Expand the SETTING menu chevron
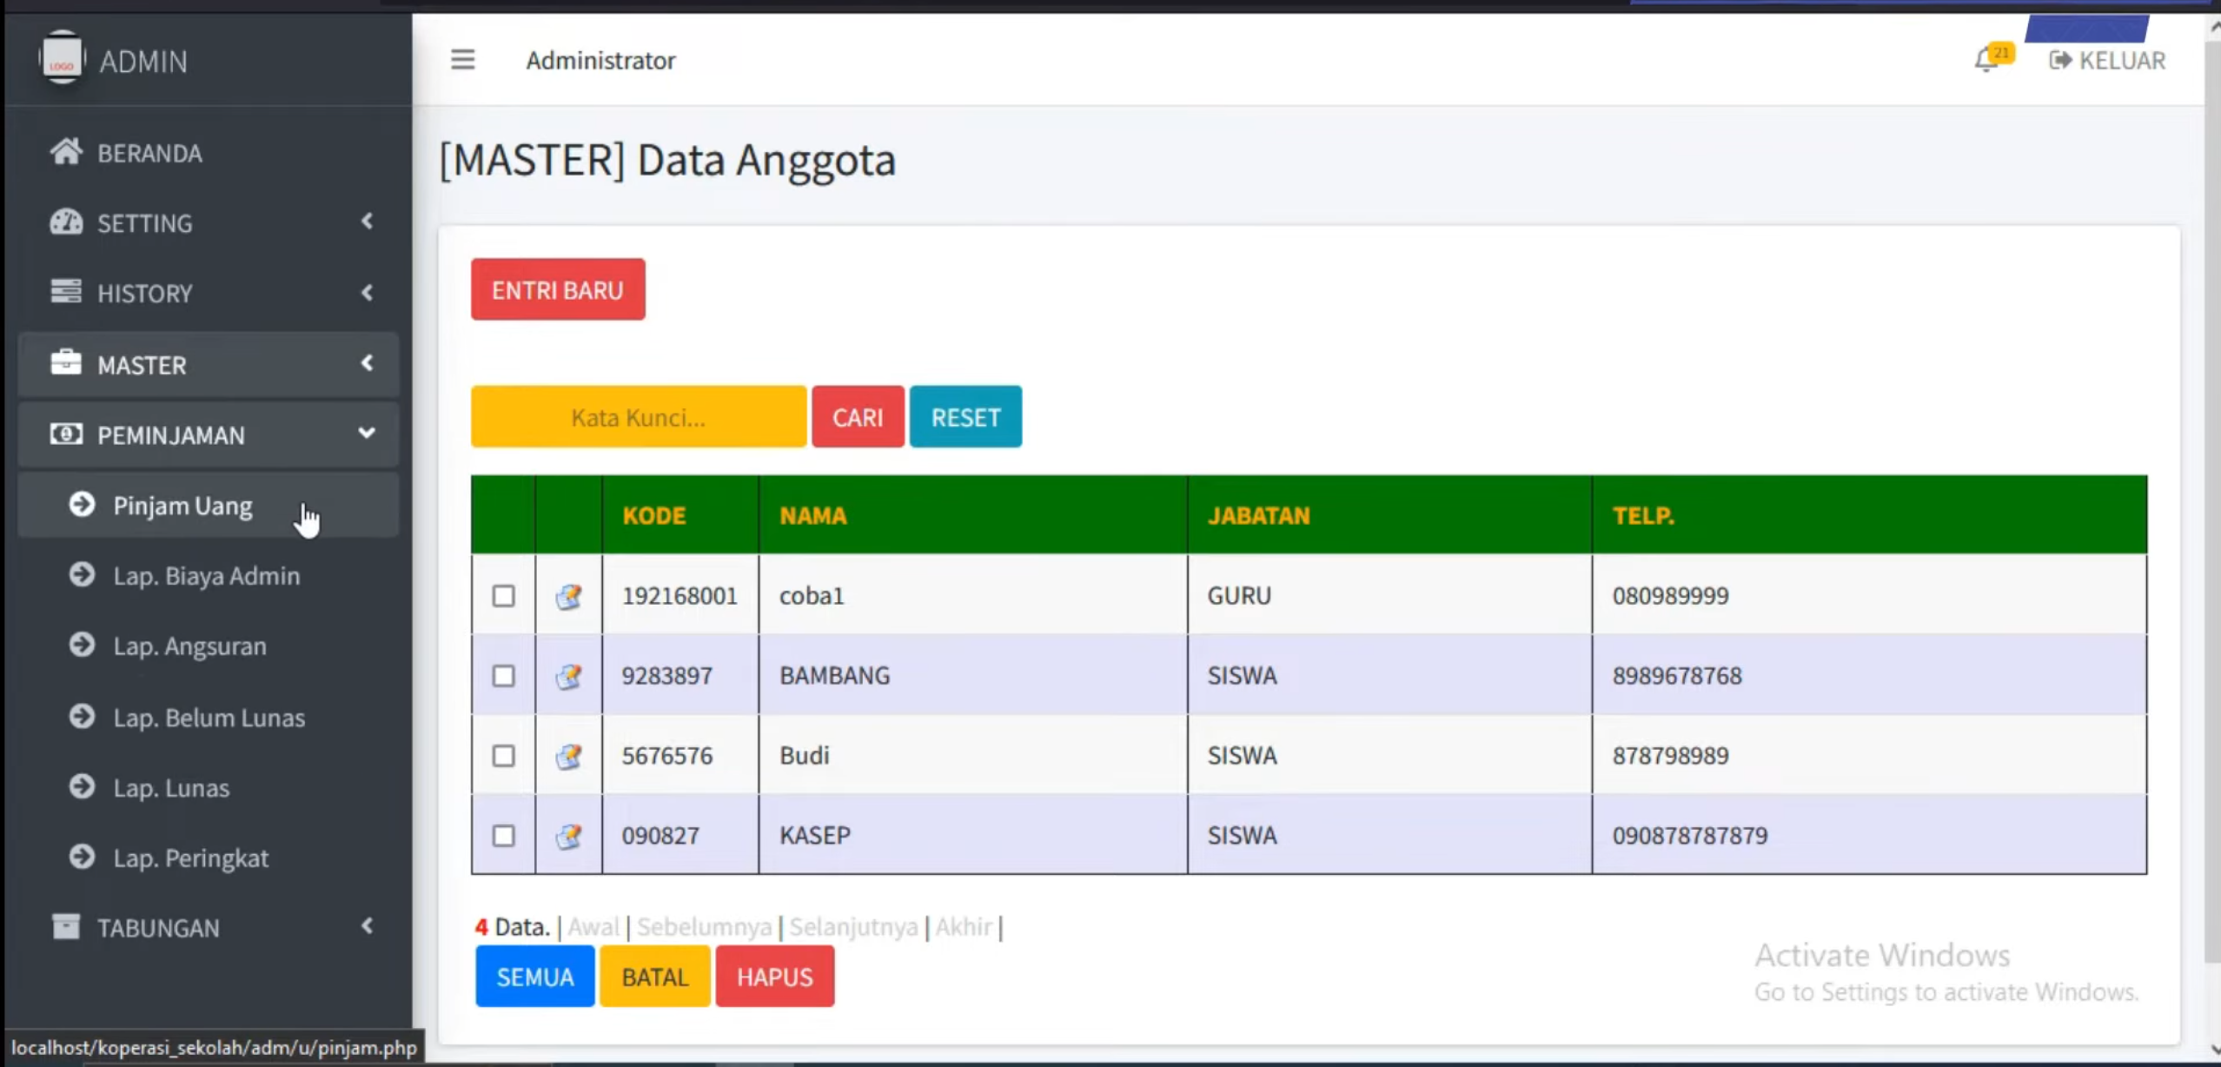The image size is (2221, 1067). [x=368, y=222]
